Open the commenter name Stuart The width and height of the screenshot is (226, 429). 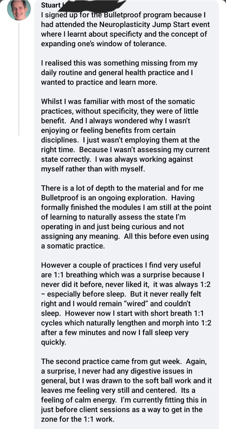[50, 5]
